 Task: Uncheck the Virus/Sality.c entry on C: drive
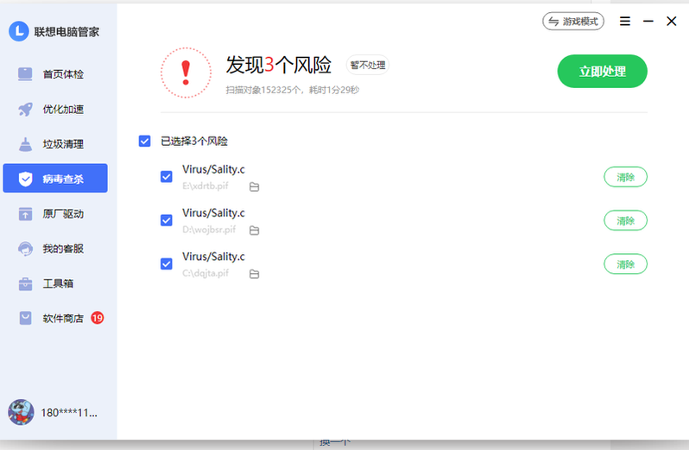coord(167,263)
